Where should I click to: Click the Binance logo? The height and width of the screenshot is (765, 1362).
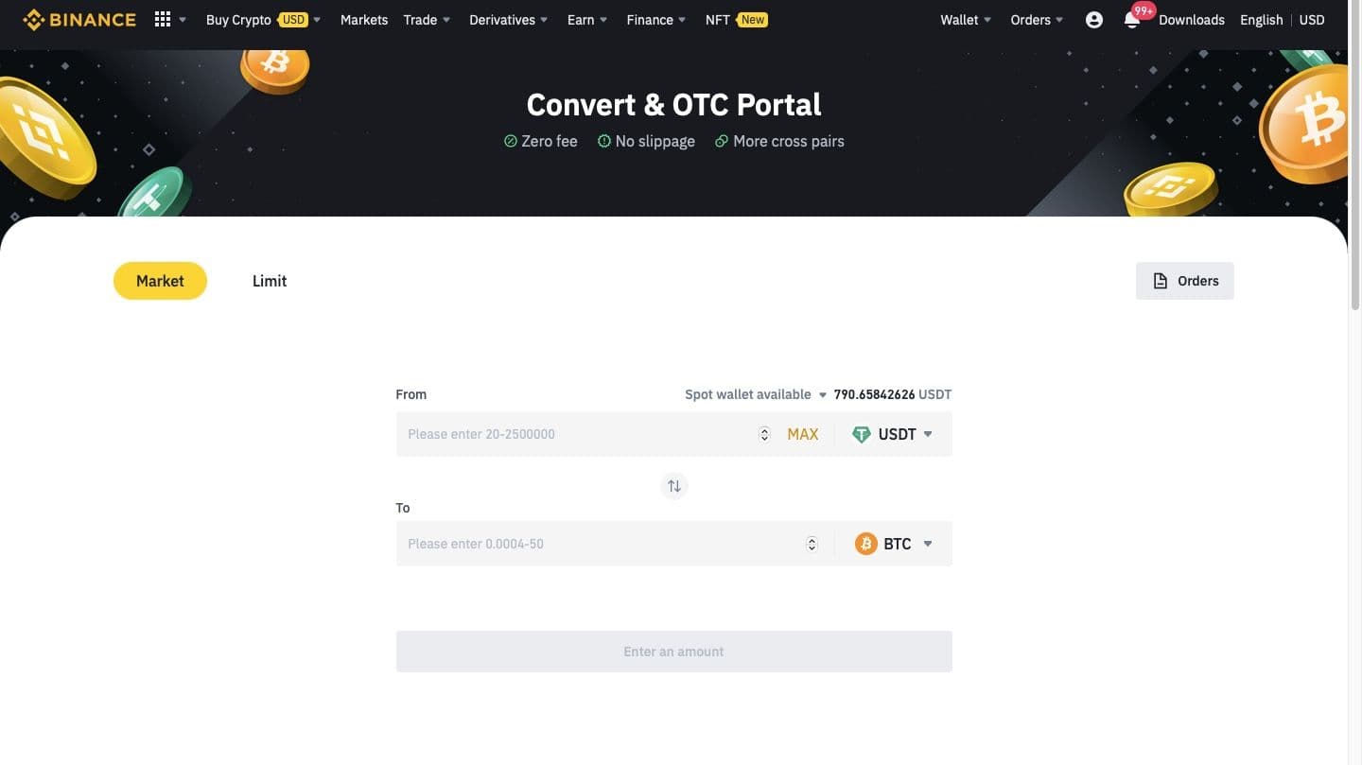point(79,20)
